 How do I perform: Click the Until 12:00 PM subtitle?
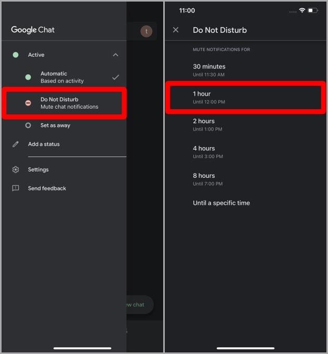pyautogui.click(x=209, y=102)
